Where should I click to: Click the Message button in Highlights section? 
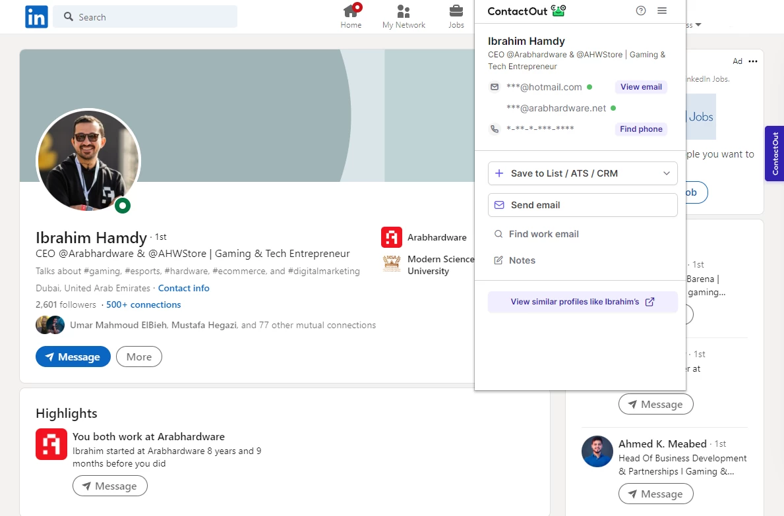(110, 486)
